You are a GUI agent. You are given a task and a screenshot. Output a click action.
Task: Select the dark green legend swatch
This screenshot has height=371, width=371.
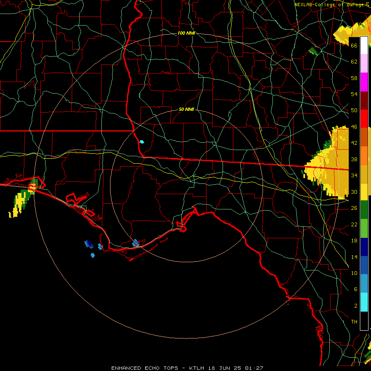(x=364, y=210)
